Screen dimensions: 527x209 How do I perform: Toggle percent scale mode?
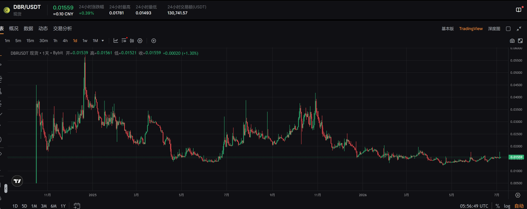tap(498, 206)
